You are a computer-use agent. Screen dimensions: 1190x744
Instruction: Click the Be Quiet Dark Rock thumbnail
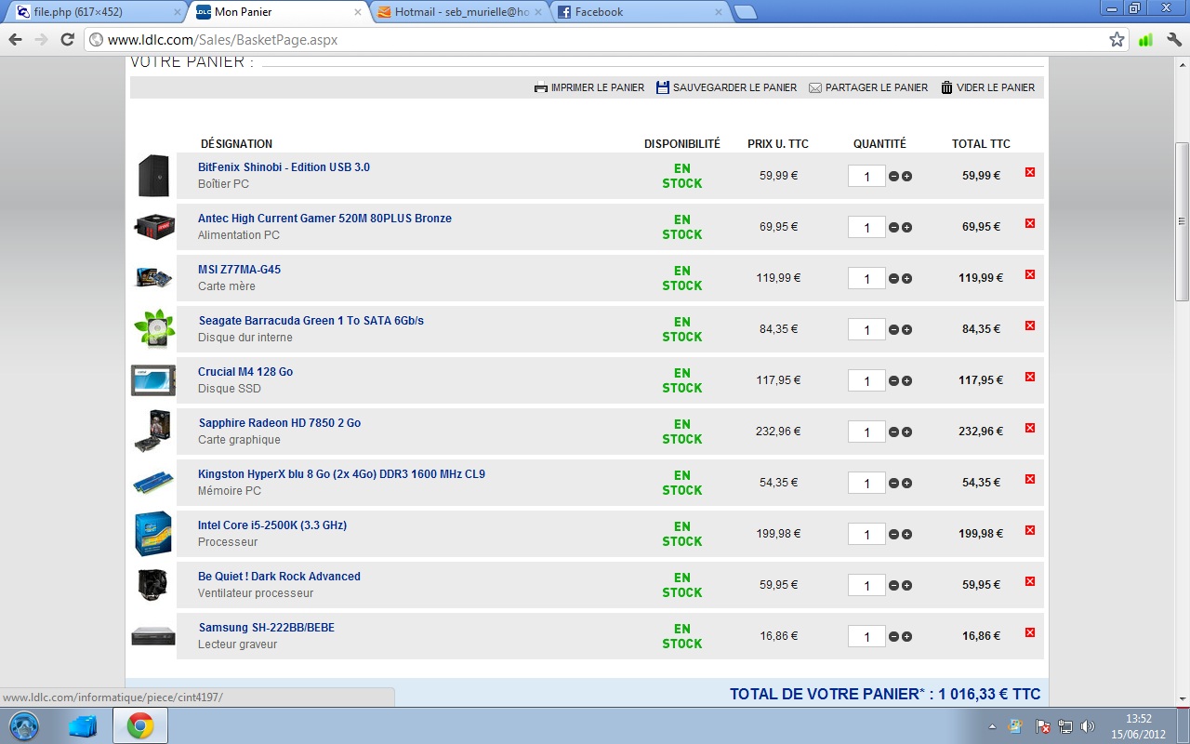pyautogui.click(x=152, y=585)
